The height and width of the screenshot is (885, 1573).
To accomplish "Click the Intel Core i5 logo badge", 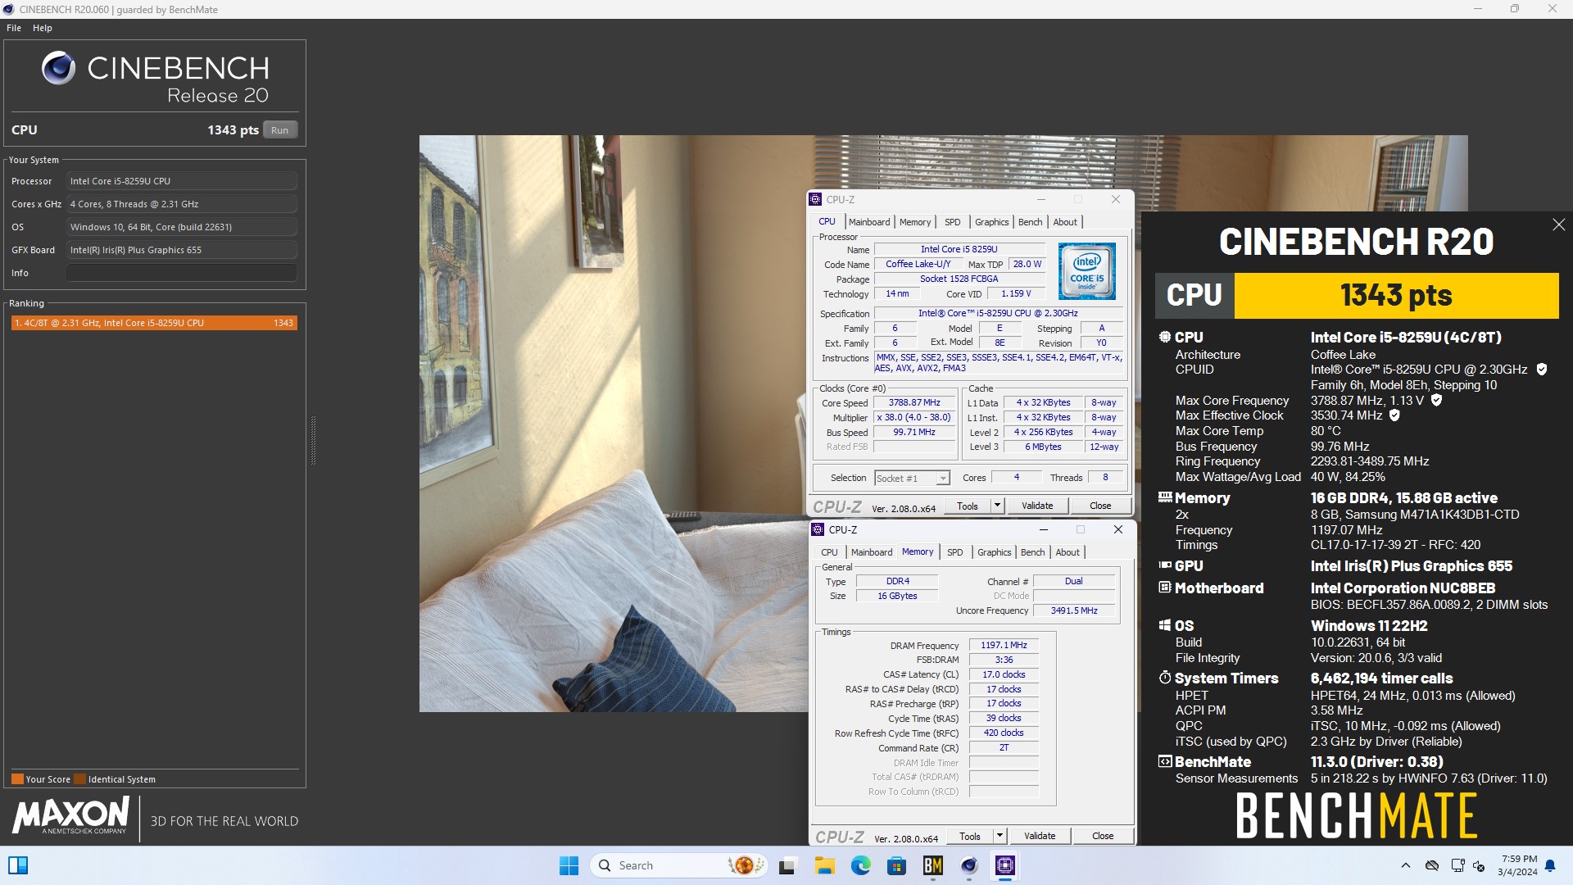I will (1086, 271).
